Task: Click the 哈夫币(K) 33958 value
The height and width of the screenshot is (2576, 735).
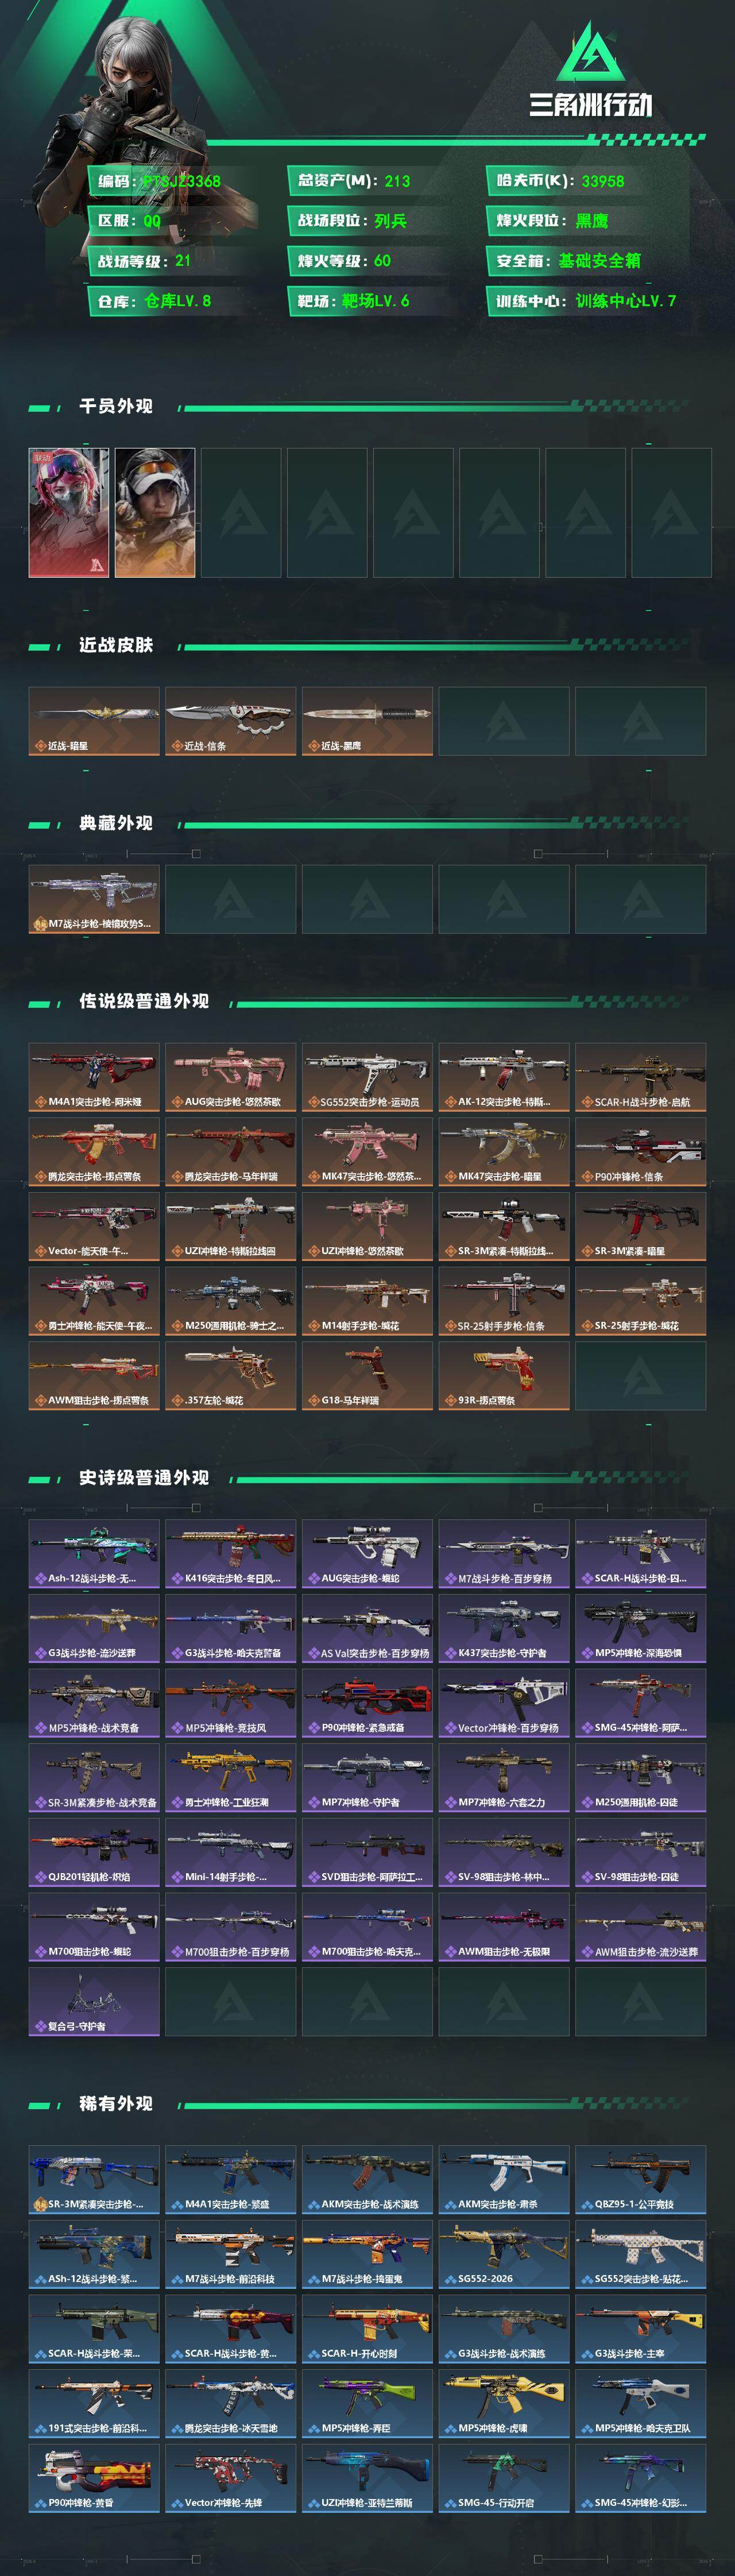Action: pyautogui.click(x=602, y=181)
